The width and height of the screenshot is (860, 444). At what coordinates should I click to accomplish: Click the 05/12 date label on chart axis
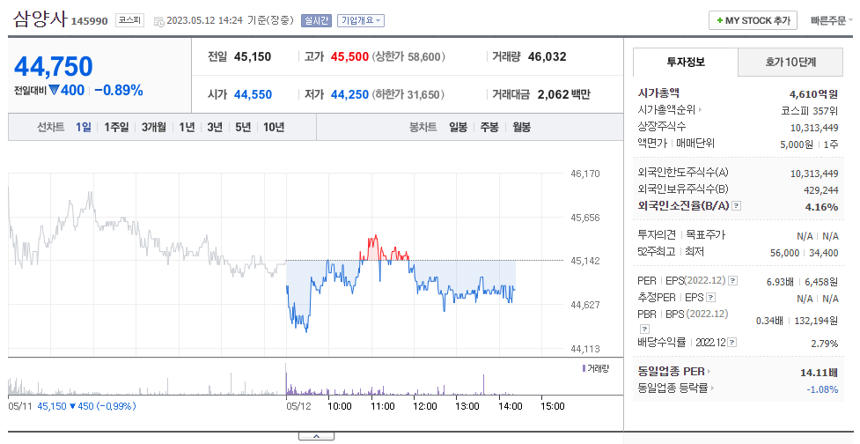point(298,406)
